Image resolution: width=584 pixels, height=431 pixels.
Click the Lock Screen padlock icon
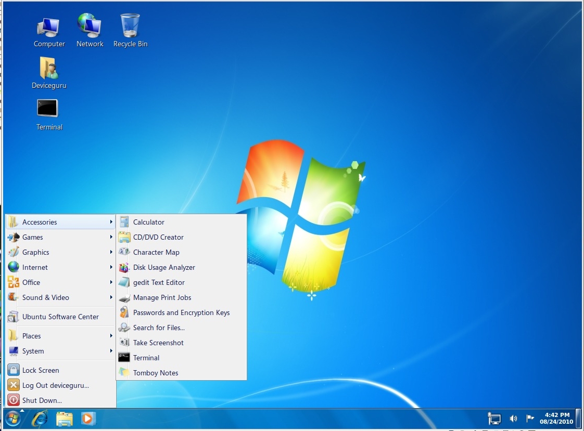(x=14, y=370)
